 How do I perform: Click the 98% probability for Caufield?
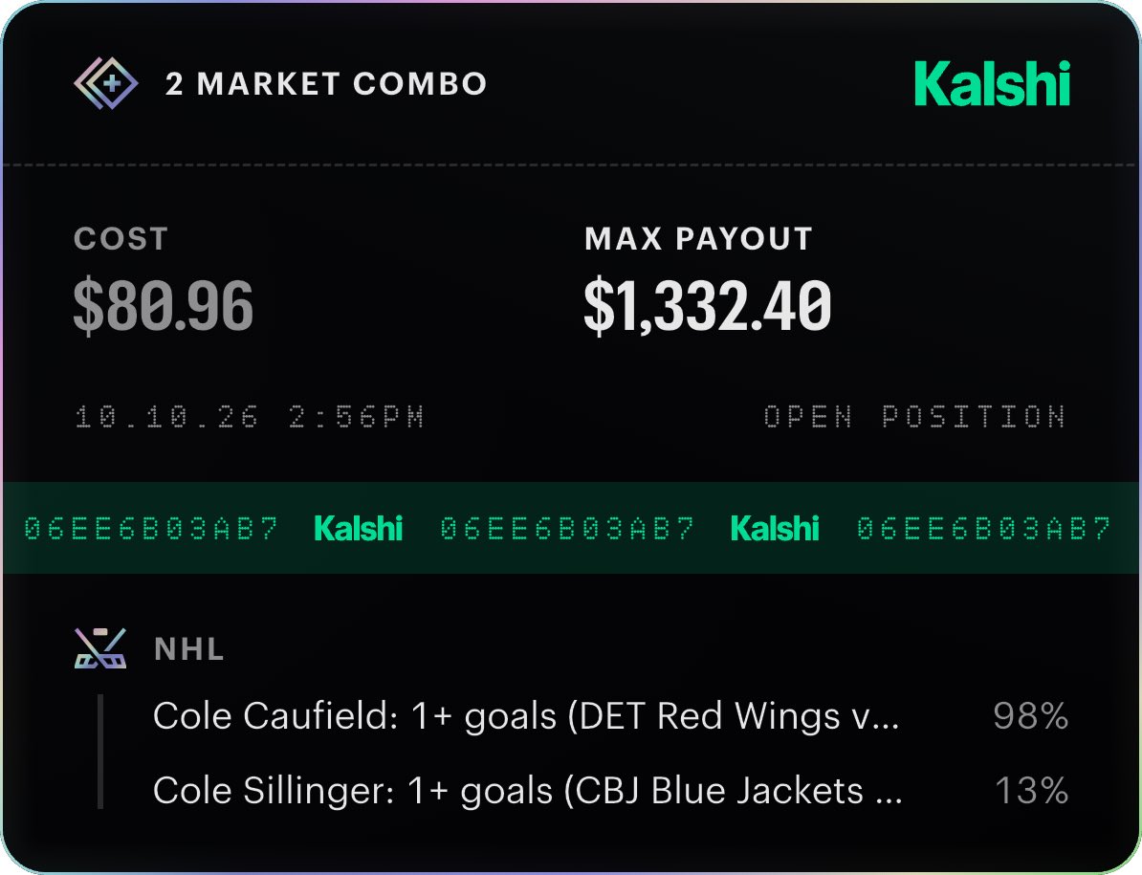[1030, 716]
